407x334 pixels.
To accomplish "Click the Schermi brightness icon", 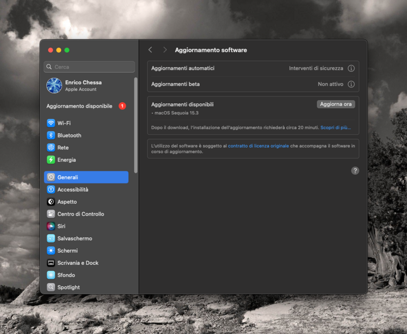I will point(51,250).
